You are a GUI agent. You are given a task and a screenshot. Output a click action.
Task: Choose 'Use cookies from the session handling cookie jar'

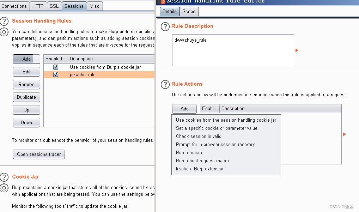point(226,120)
